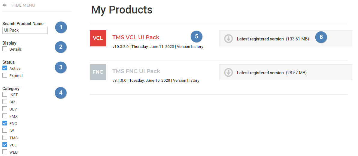Open the TMS FNC UI Pack link
Screen dimensions: 358x156
tap(136, 71)
